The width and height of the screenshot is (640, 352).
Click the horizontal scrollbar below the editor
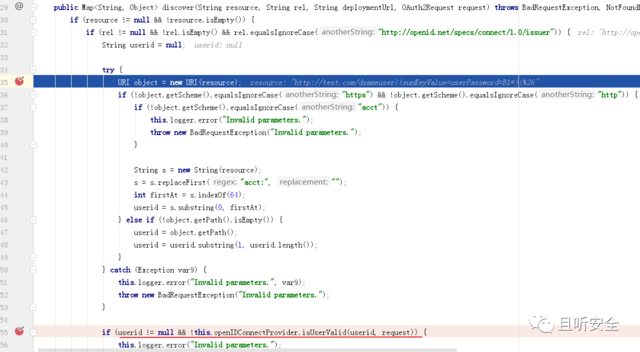(247, 350)
